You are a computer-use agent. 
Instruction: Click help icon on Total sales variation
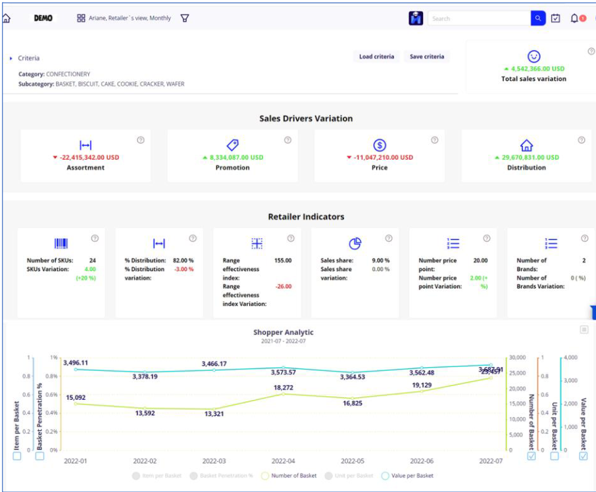591,51
